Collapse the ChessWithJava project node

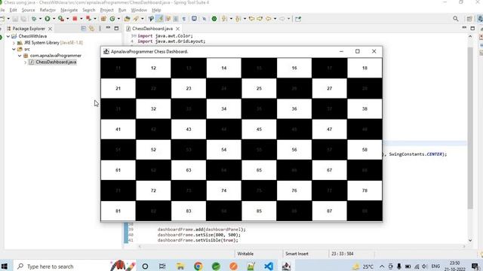tap(8, 36)
